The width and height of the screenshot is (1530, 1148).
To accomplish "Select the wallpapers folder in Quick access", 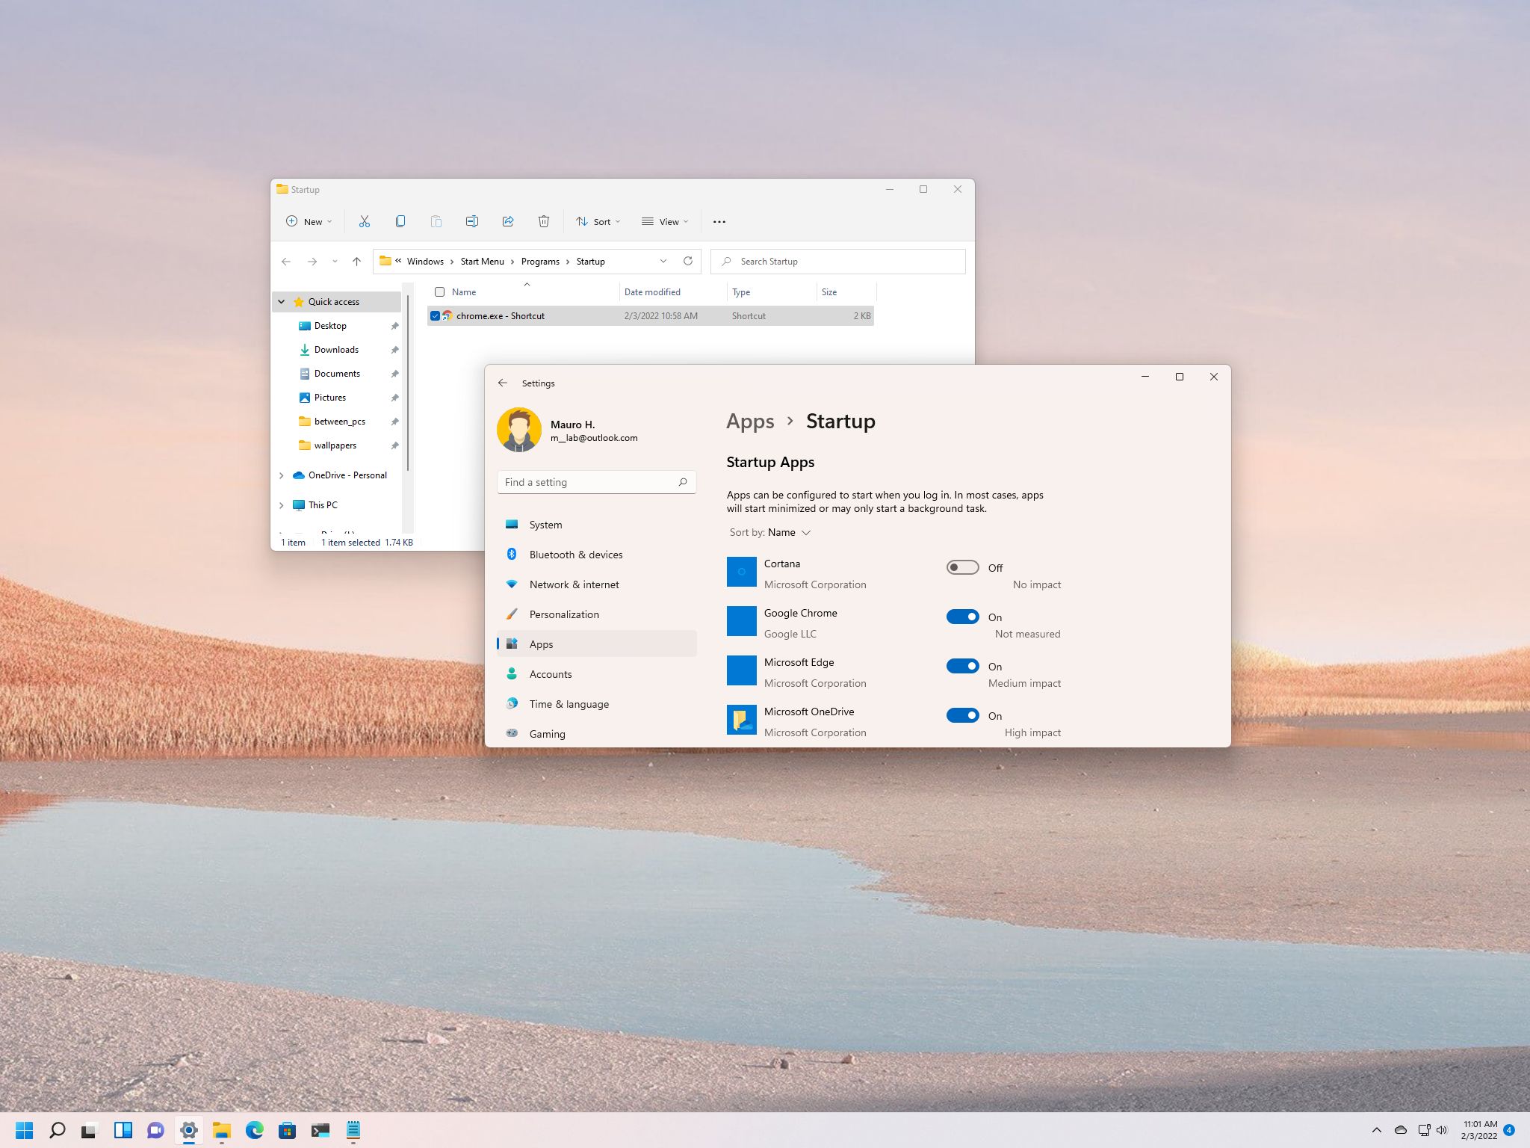I will pos(336,445).
